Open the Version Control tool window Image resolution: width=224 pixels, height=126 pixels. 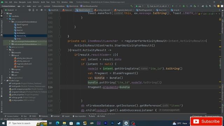12,116
